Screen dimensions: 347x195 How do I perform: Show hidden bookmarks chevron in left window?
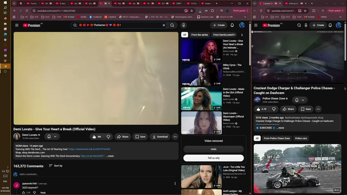(x=245, y=17)
